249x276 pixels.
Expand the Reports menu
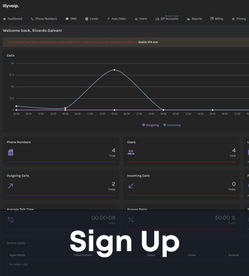click(x=194, y=19)
